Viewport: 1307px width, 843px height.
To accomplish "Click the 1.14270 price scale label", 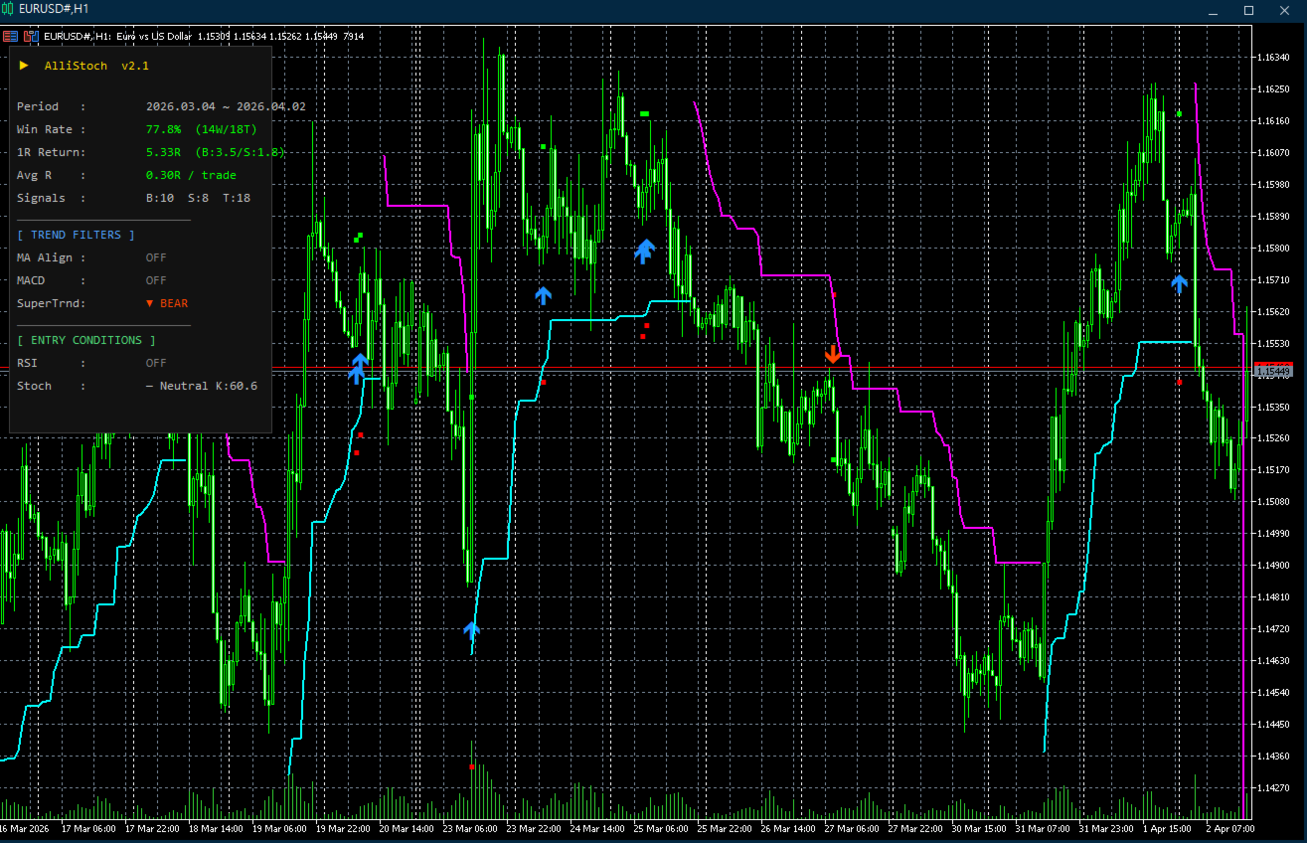I will coord(1273,787).
